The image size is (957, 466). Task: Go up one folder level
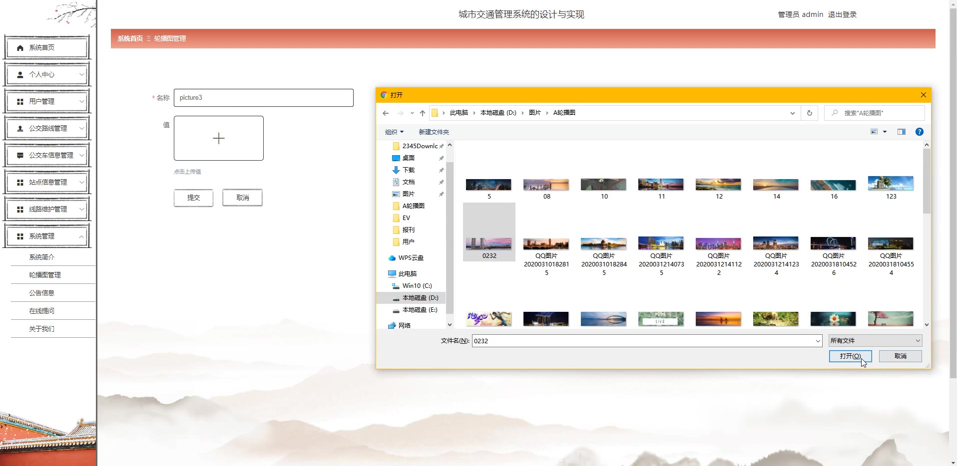pos(423,113)
